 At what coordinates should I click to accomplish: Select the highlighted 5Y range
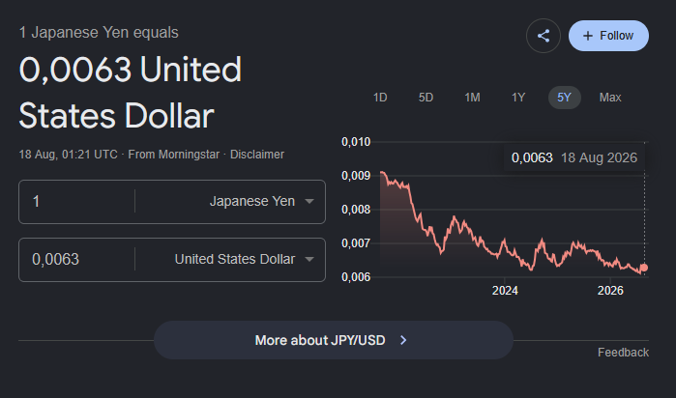565,98
